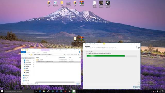Click the Properties icon in Explorer quick access toolbar
The height and width of the screenshot is (93, 165).
click(x=25, y=50)
